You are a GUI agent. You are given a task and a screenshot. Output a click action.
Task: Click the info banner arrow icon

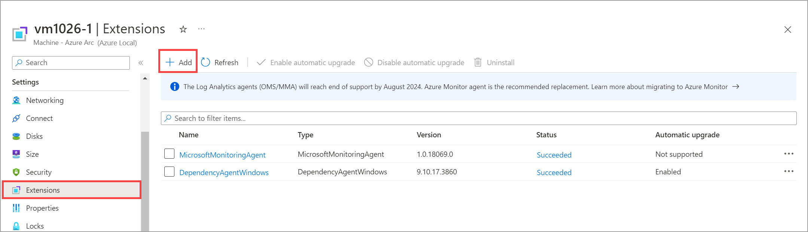736,86
